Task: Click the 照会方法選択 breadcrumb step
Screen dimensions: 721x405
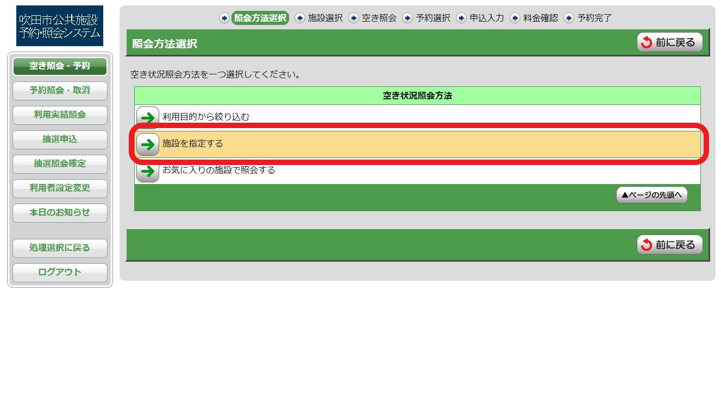Action: point(260,18)
